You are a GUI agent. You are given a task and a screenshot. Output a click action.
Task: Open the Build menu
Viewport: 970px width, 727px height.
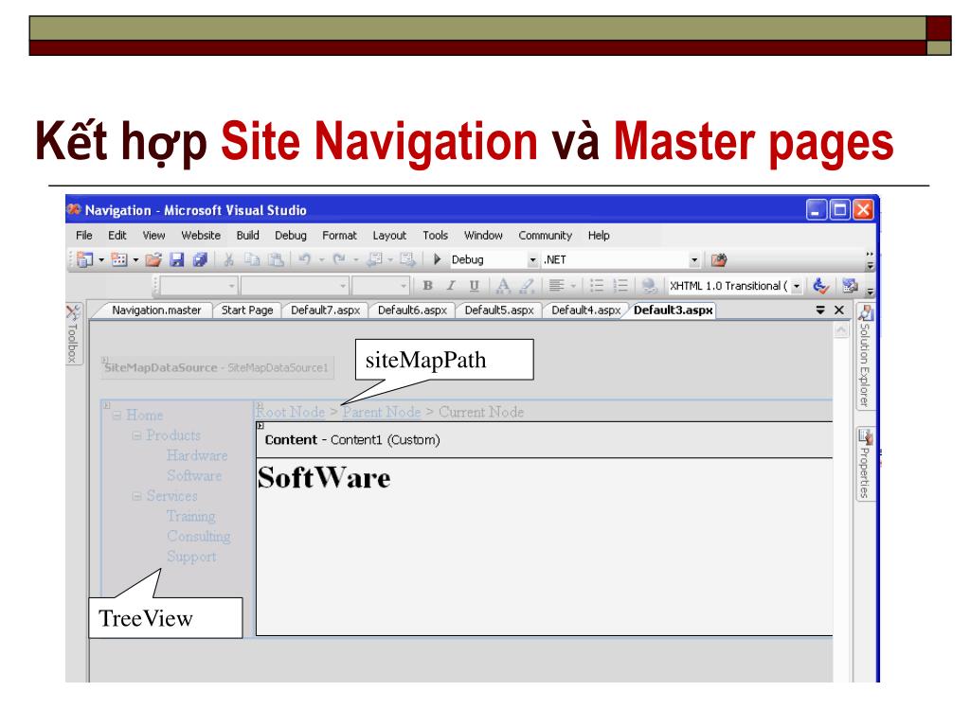click(247, 236)
